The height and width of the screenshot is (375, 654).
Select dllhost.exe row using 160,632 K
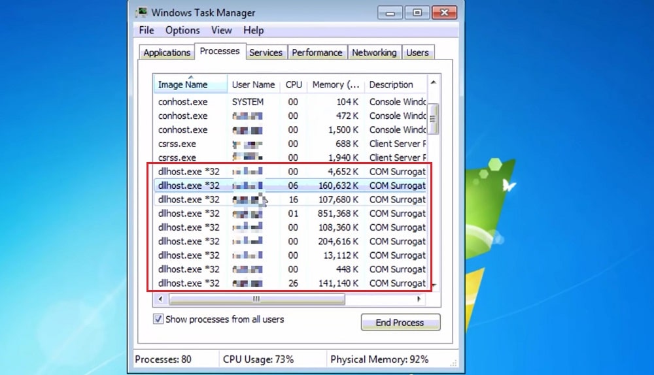click(290, 186)
